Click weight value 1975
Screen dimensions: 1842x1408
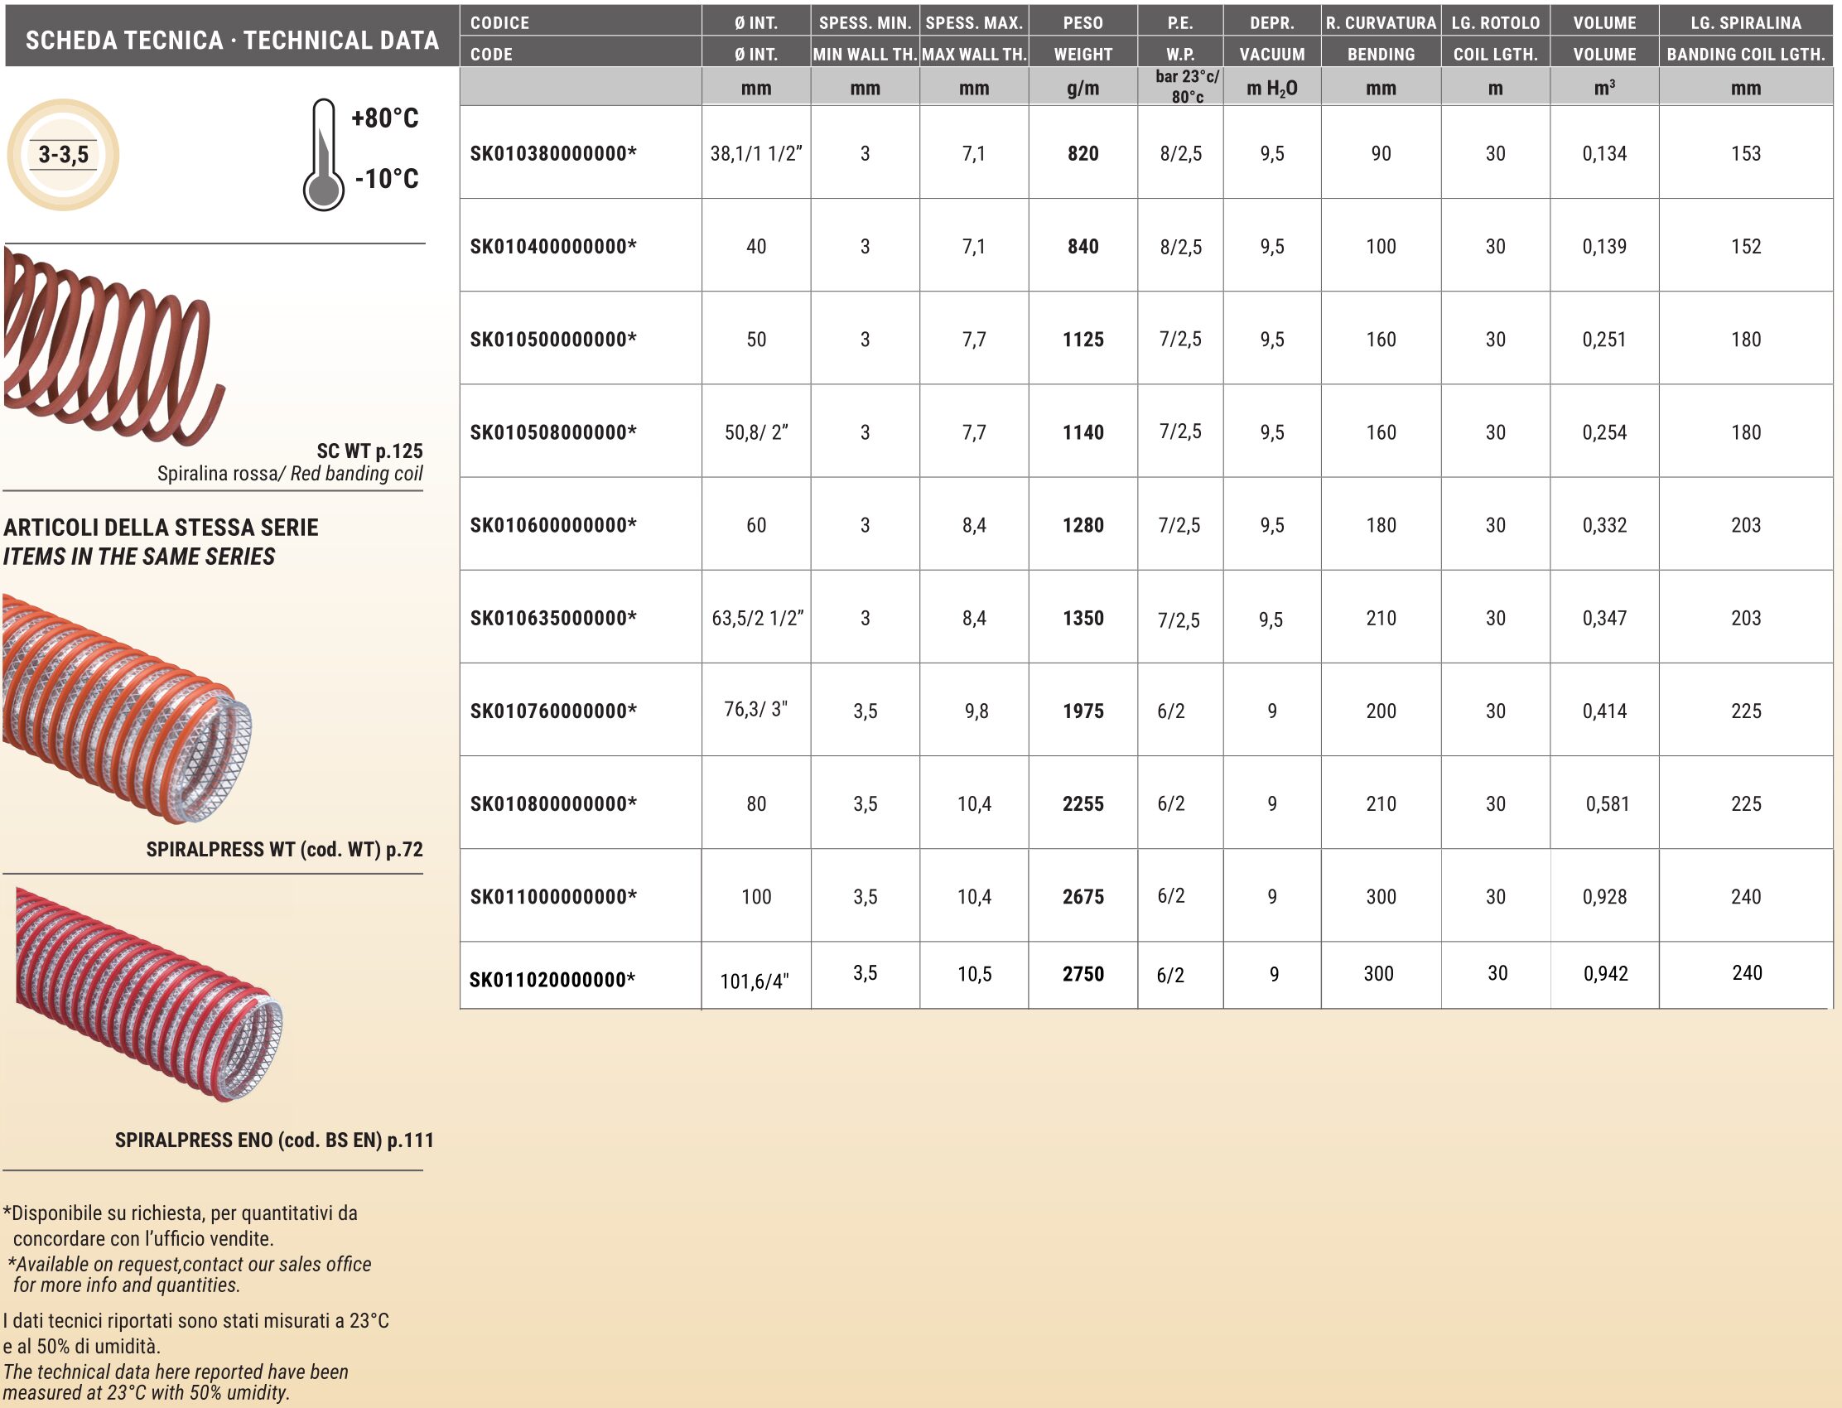(1083, 711)
